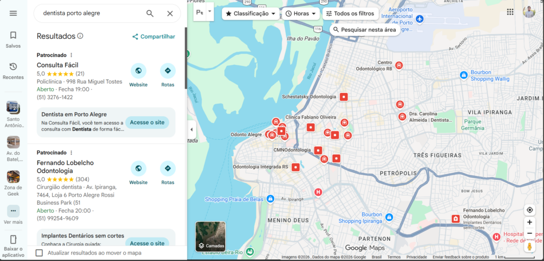The height and width of the screenshot is (261, 544).
Task: Click the Clínica Fabiano Oliveira map label
Action: [310, 117]
